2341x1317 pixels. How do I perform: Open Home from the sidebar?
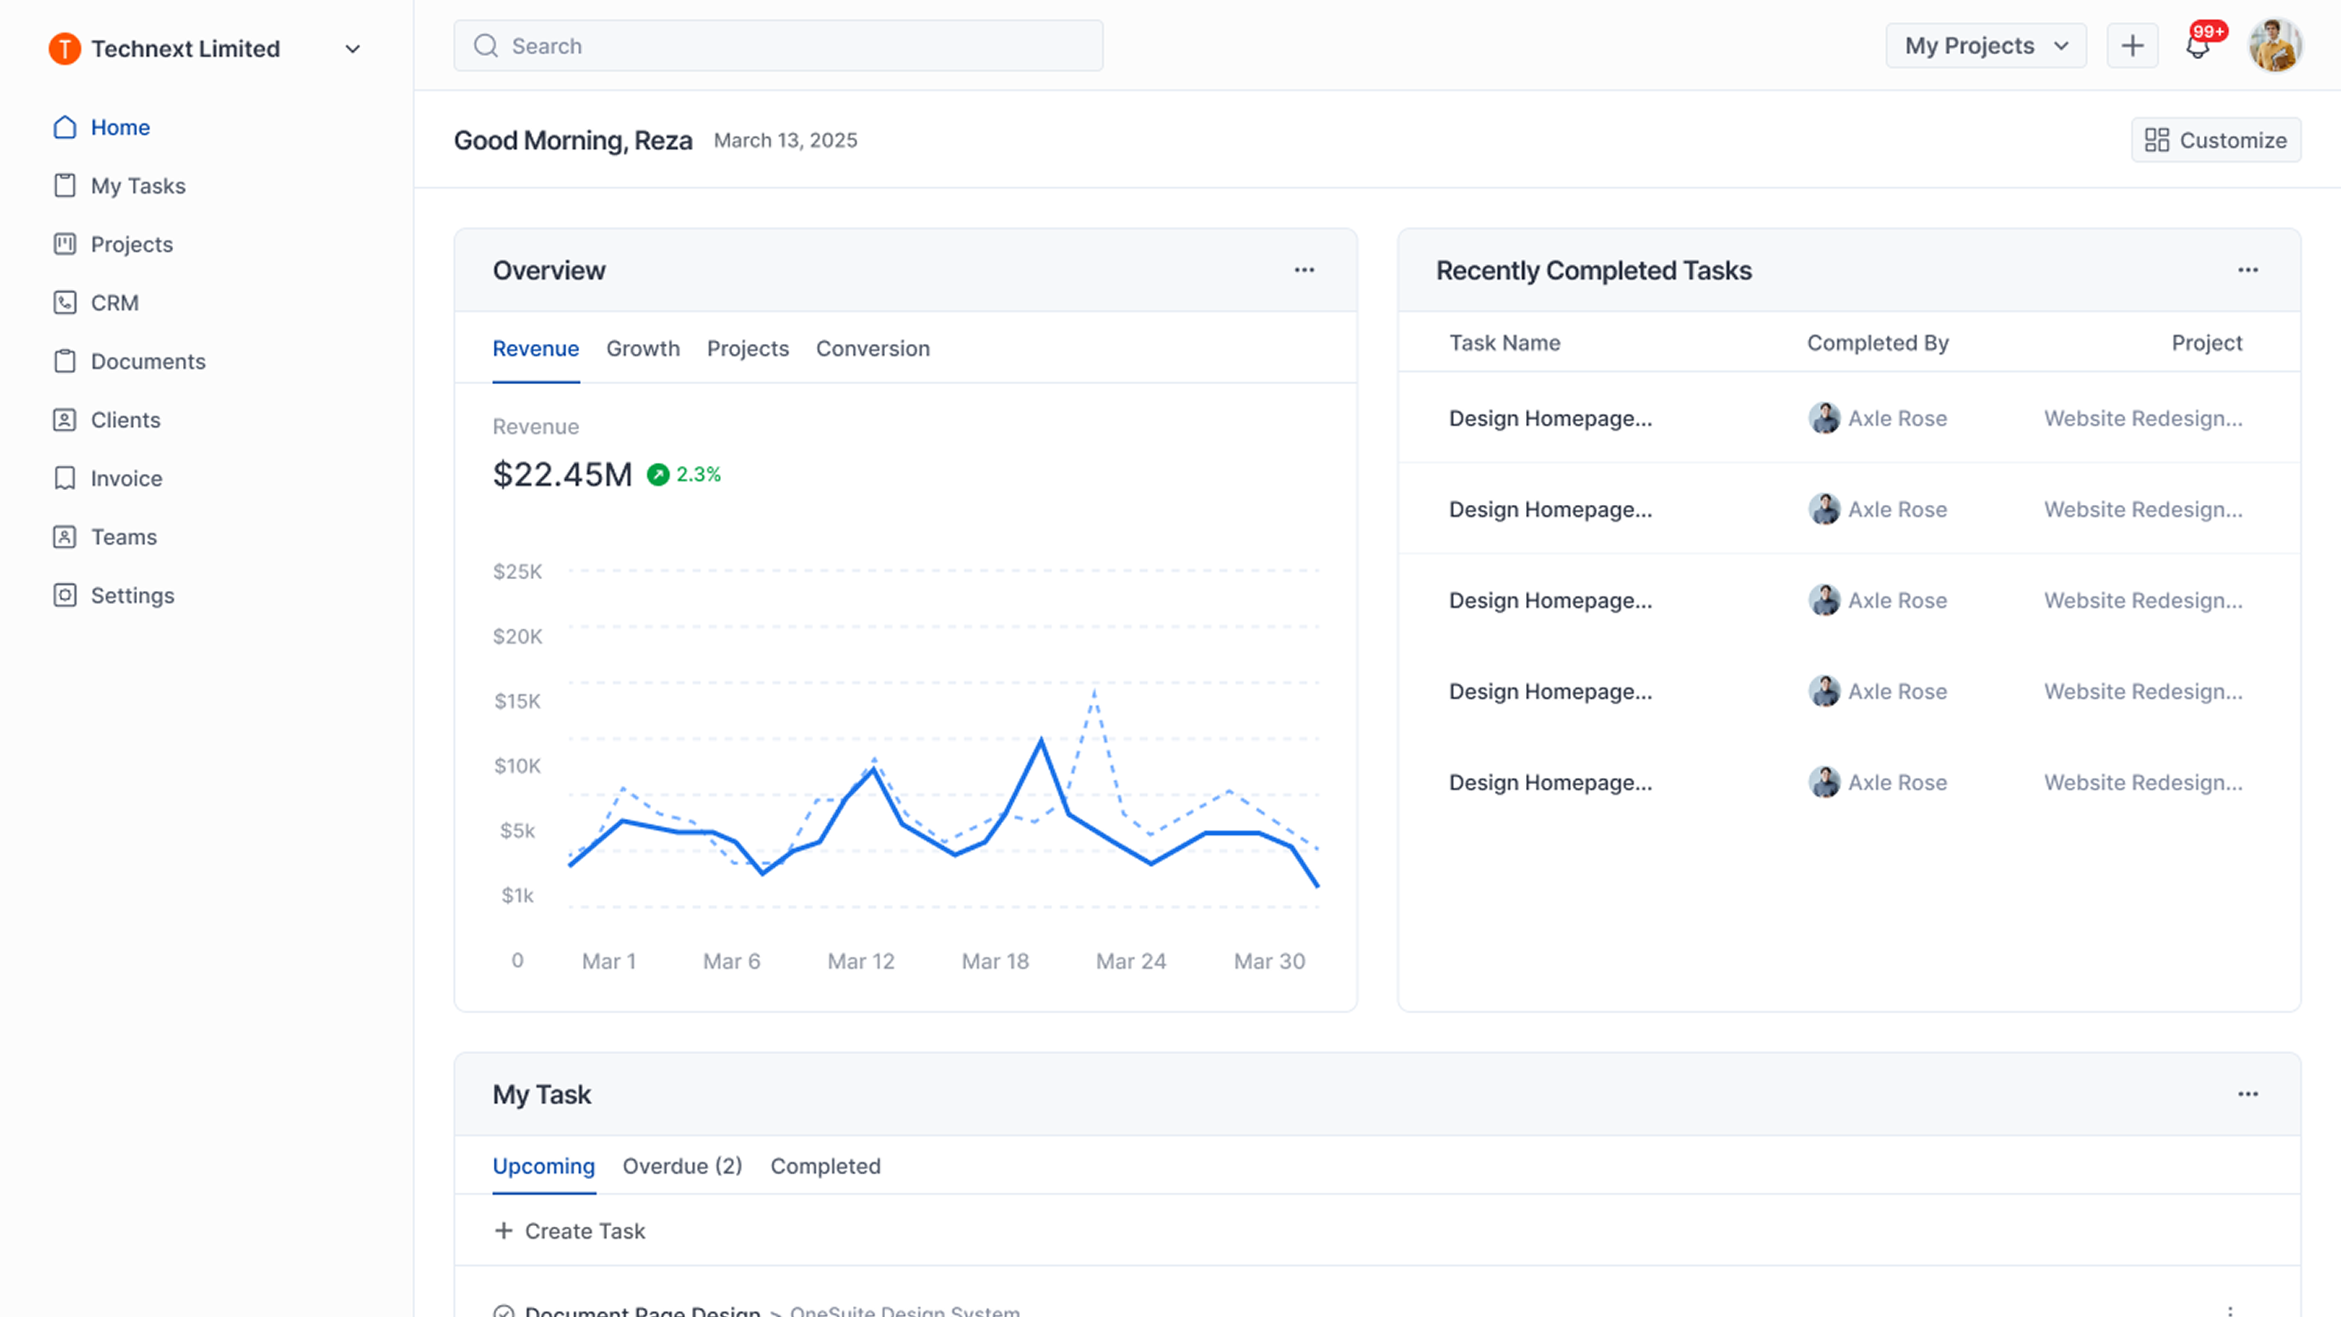65,127
